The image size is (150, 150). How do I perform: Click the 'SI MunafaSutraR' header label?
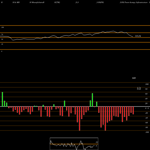(37, 2)
